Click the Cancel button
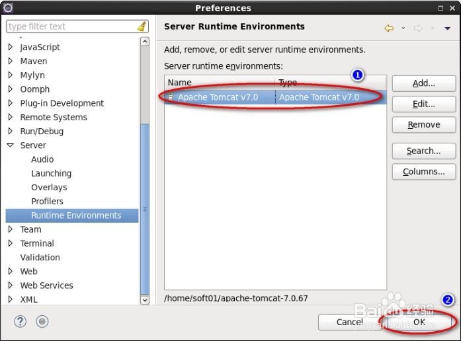The width and height of the screenshot is (461, 341). [x=350, y=322]
